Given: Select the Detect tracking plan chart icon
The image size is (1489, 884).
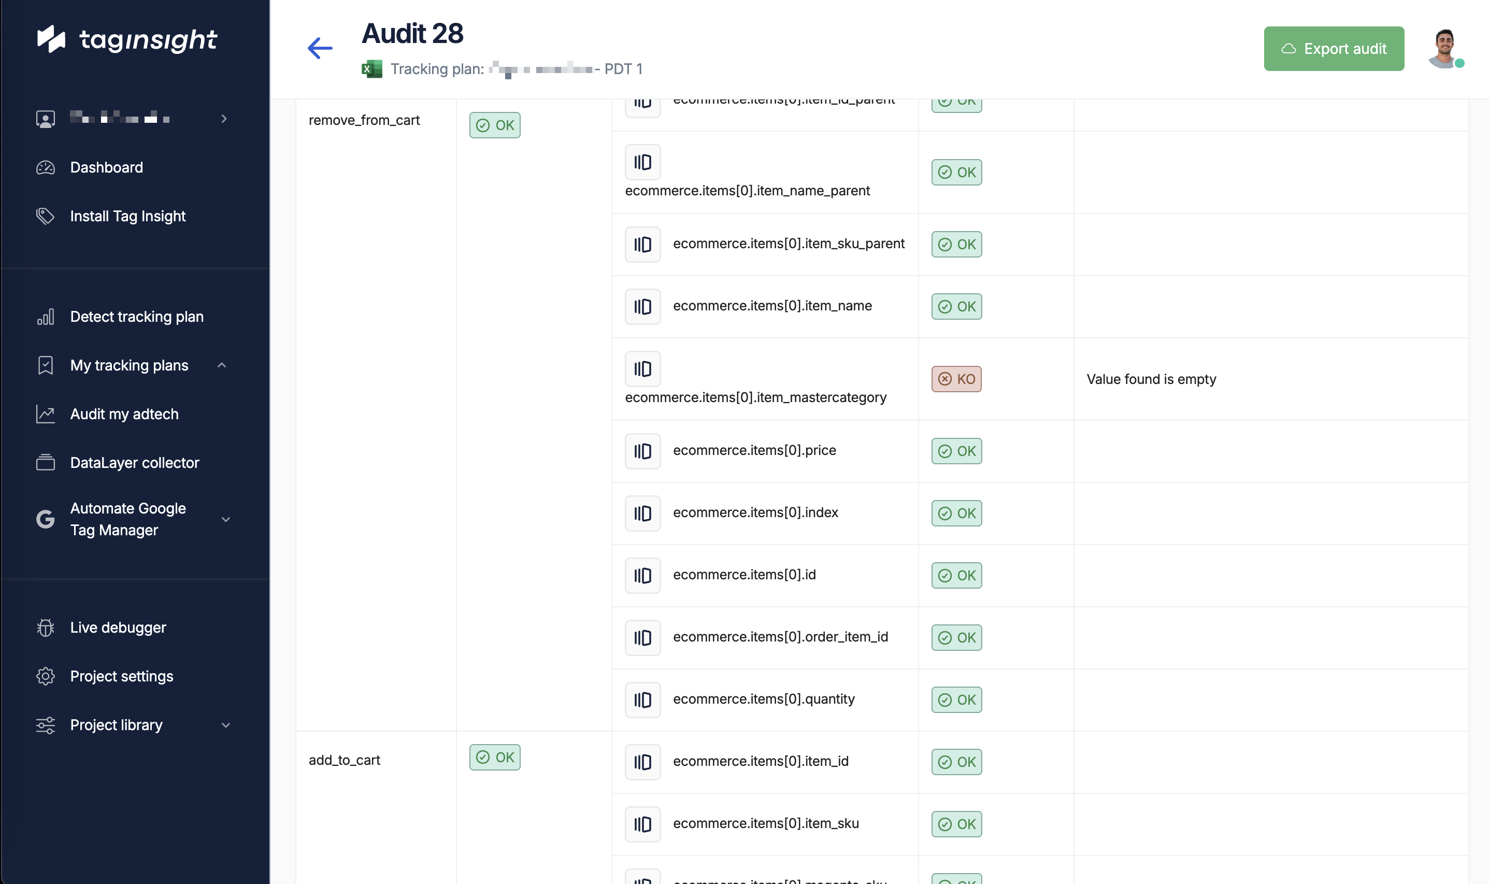Looking at the screenshot, I should coord(45,316).
